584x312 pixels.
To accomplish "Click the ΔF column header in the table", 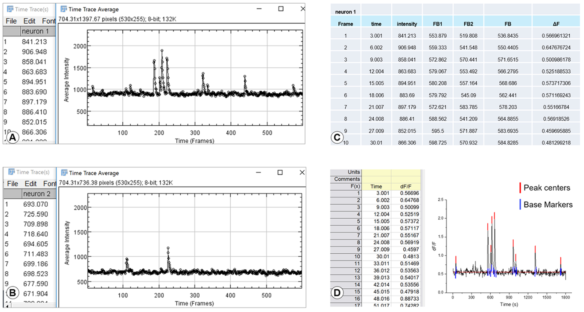I will click(556, 24).
